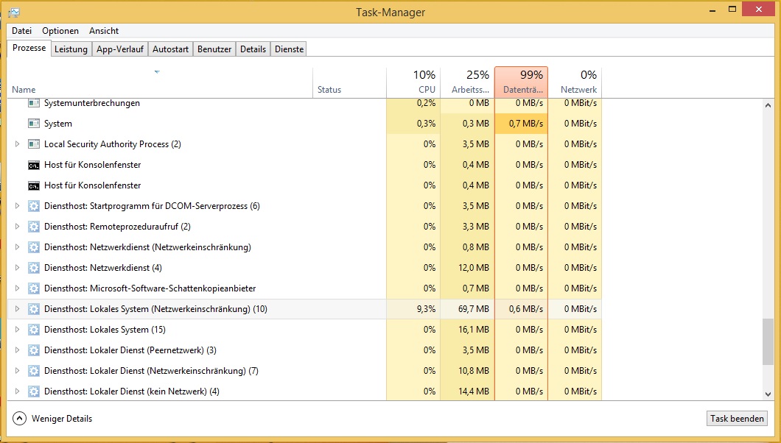The height and width of the screenshot is (443, 781).
Task: Click the Local Security Authority Process icon
Action: click(33, 144)
